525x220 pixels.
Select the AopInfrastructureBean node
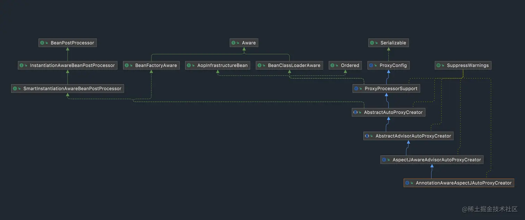click(217, 65)
